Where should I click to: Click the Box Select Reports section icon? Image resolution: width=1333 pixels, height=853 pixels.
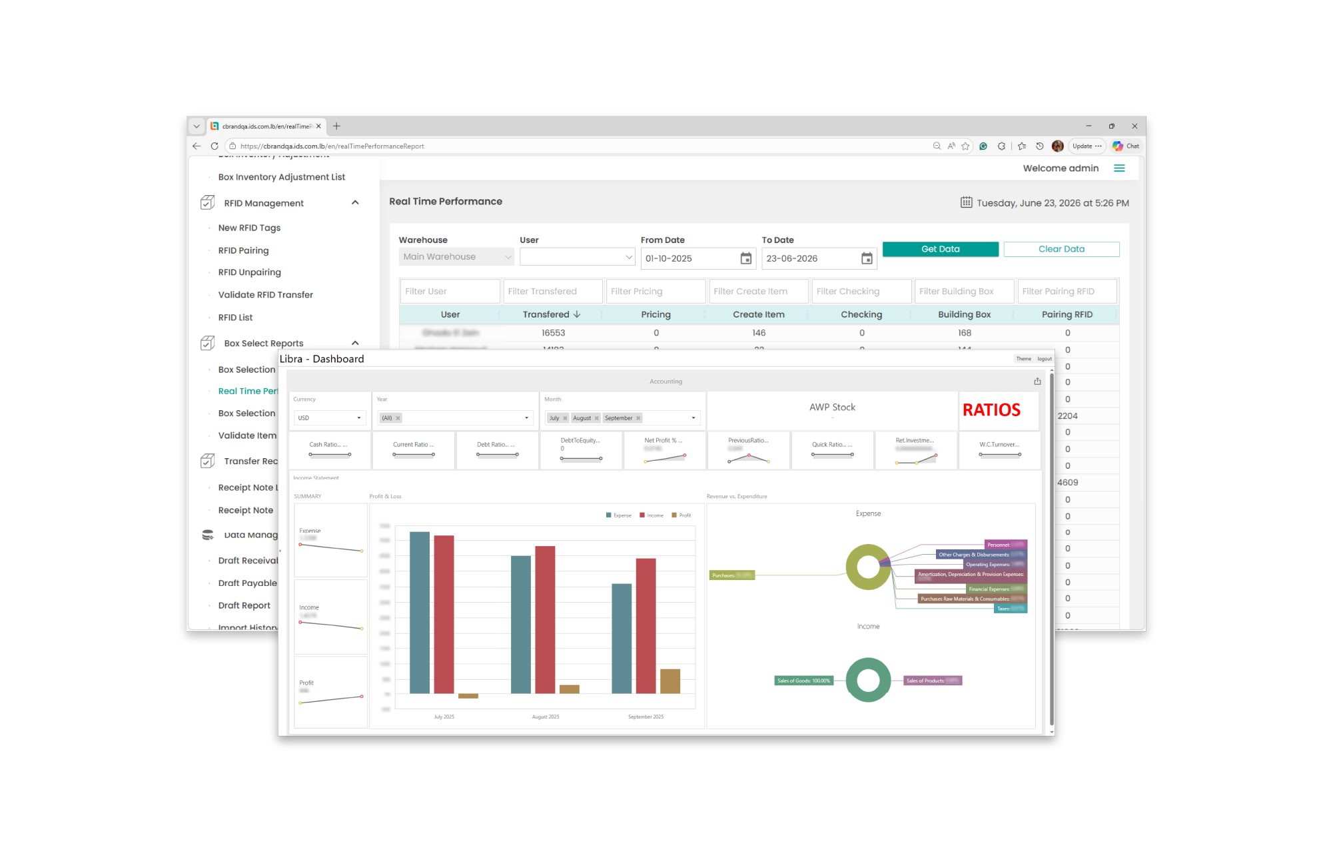[208, 343]
